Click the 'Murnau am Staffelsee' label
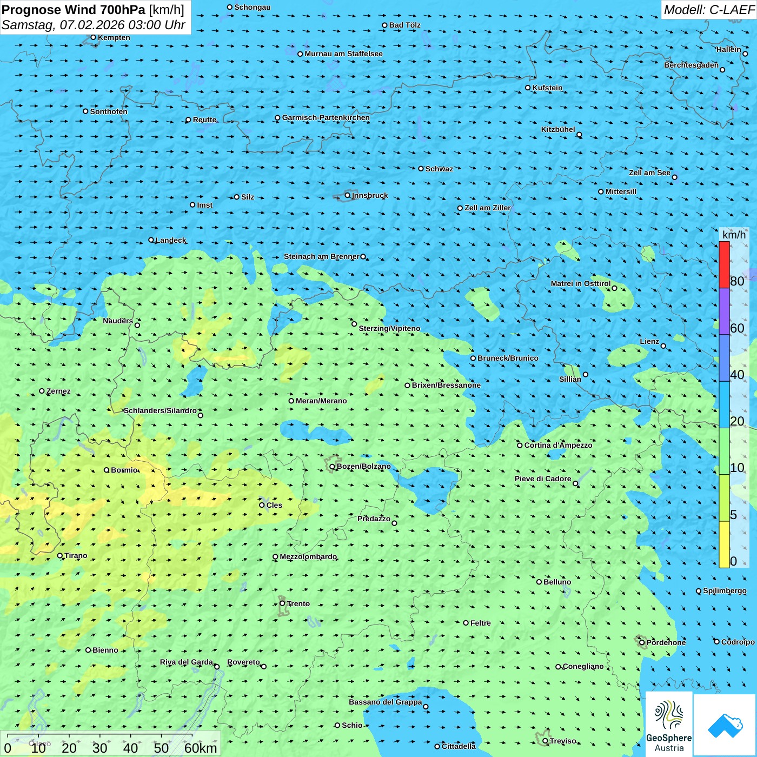Screen dimensions: 757x757 (x=343, y=54)
